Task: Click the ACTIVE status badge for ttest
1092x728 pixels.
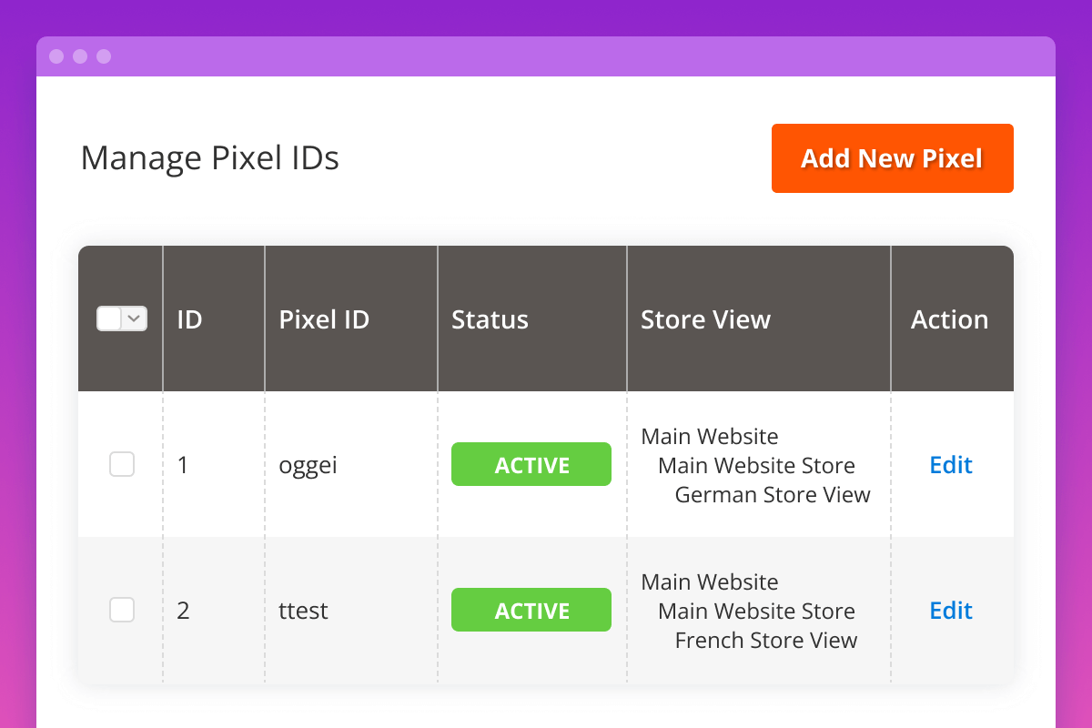Action: click(x=531, y=611)
